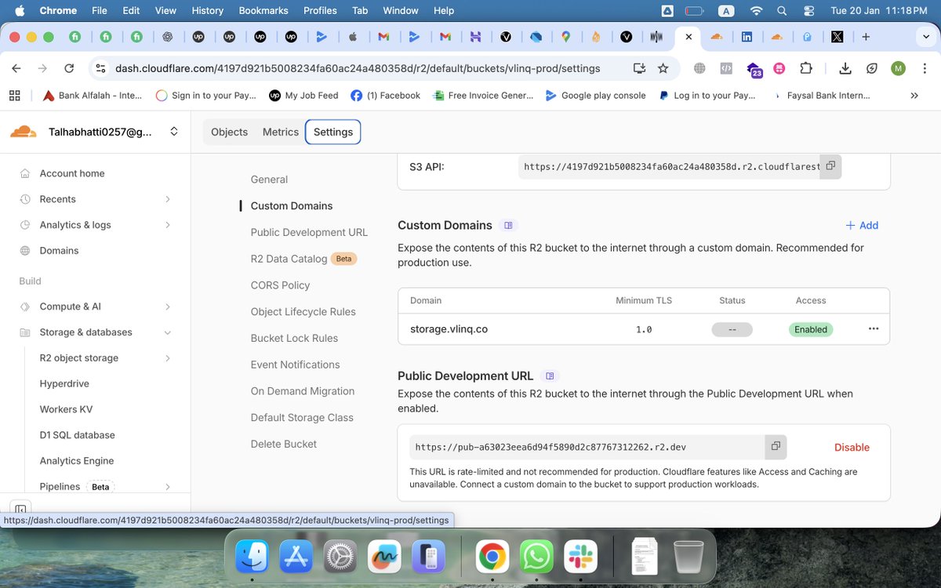
Task: Open Custom Domains documentation icon
Action: (x=508, y=226)
